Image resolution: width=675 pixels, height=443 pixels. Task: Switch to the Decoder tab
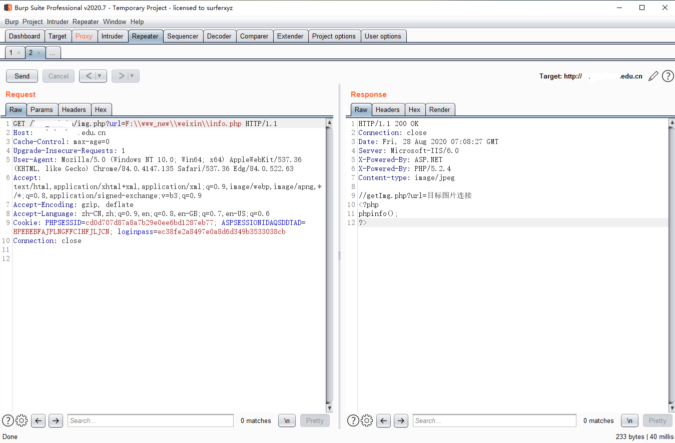[219, 36]
